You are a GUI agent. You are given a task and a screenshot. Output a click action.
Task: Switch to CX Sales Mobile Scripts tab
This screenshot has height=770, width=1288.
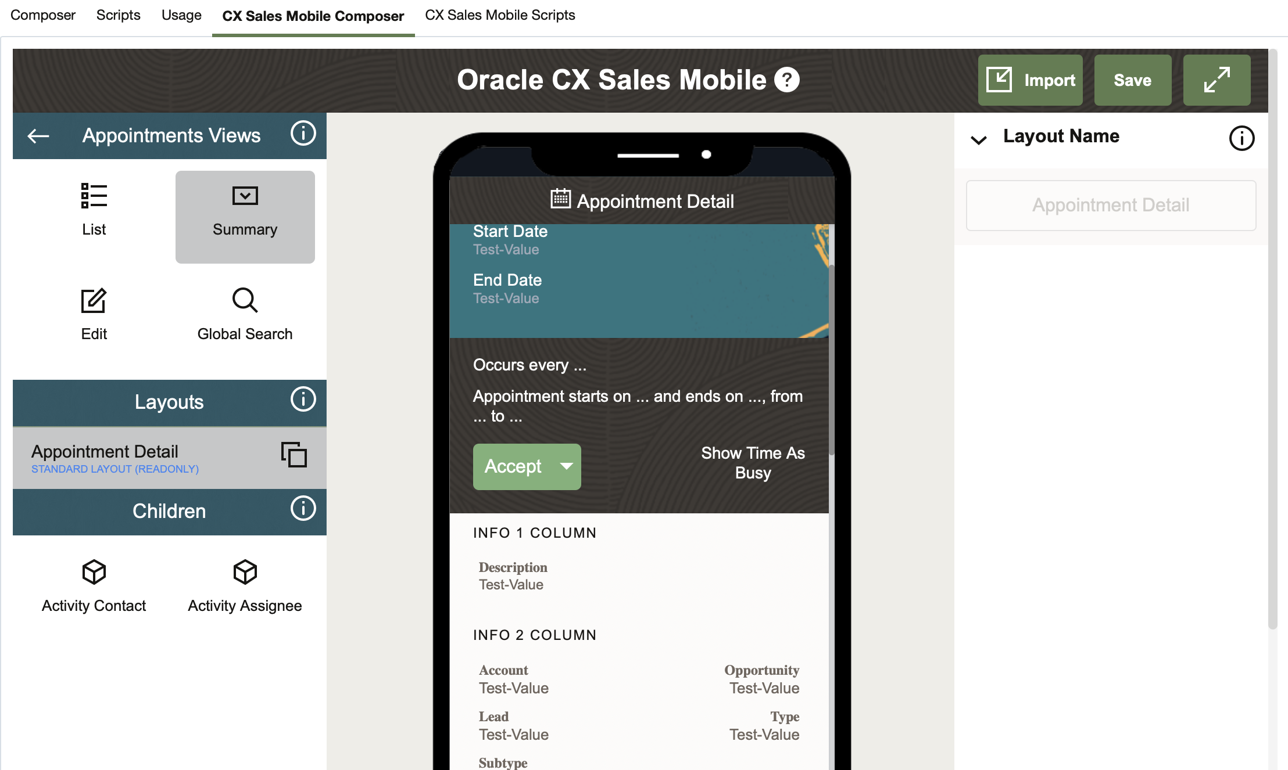[500, 15]
